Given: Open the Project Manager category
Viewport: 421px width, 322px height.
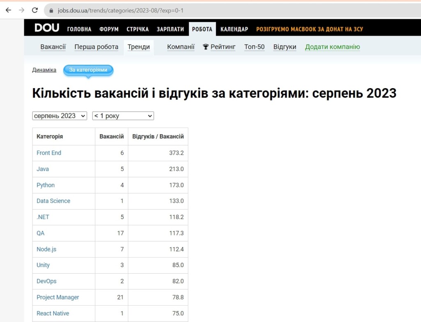Looking at the screenshot, I should pos(58,297).
